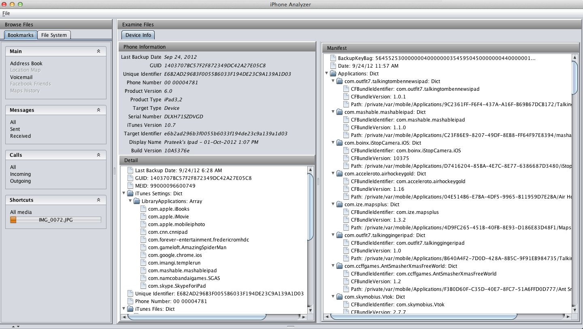The height and width of the screenshot is (329, 583).
Task: Click file icon of com.apple.iMovie
Action: click(x=143, y=217)
